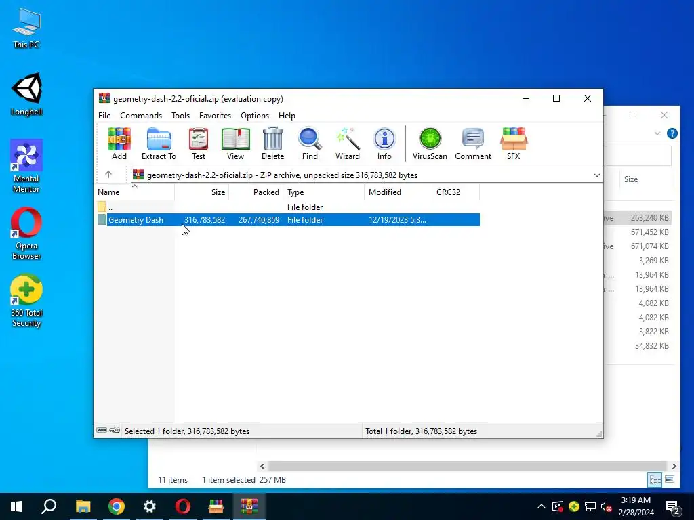Open the Help menu
The height and width of the screenshot is (520, 694).
tap(287, 115)
